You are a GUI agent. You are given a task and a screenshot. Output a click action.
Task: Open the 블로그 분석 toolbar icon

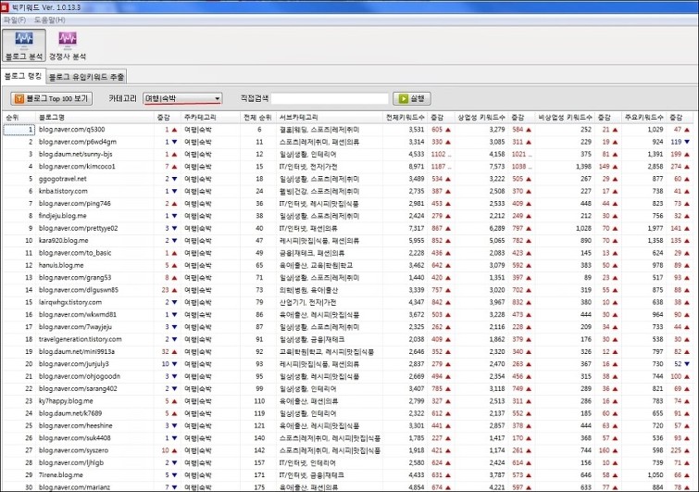[24, 45]
